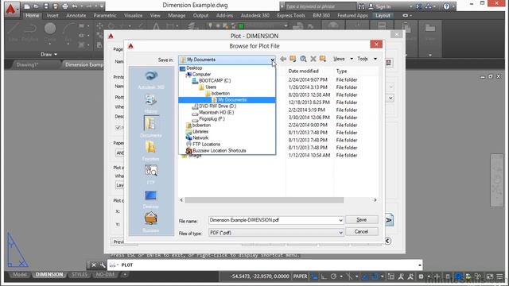The height and width of the screenshot is (286, 509).
Task: Click the New drawing icon in quick access toolbar
Action: [x=27, y=6]
